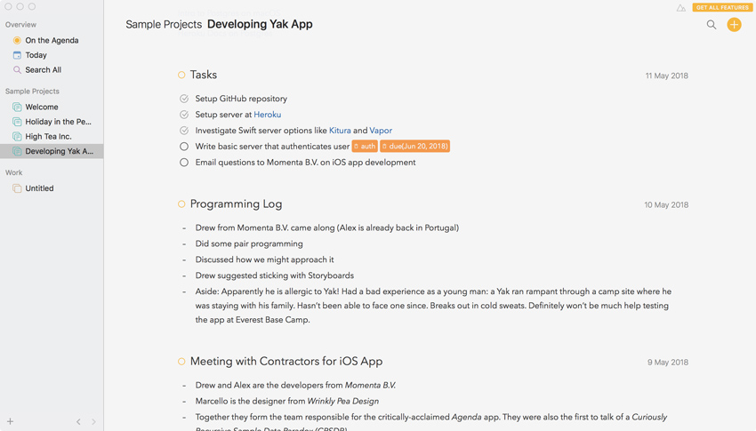Click the plus icon at sidebar bottom

click(11, 421)
